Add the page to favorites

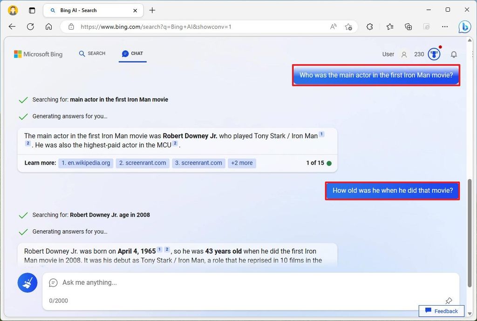[x=348, y=27]
